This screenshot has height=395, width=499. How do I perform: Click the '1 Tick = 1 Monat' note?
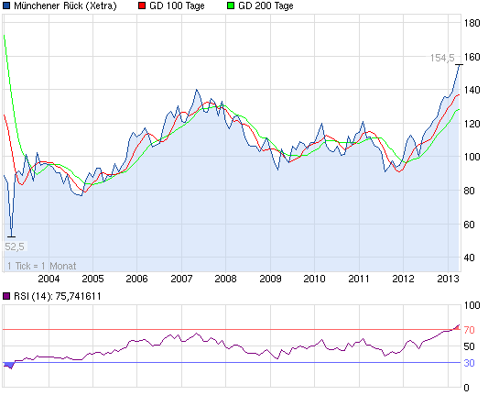click(x=42, y=266)
